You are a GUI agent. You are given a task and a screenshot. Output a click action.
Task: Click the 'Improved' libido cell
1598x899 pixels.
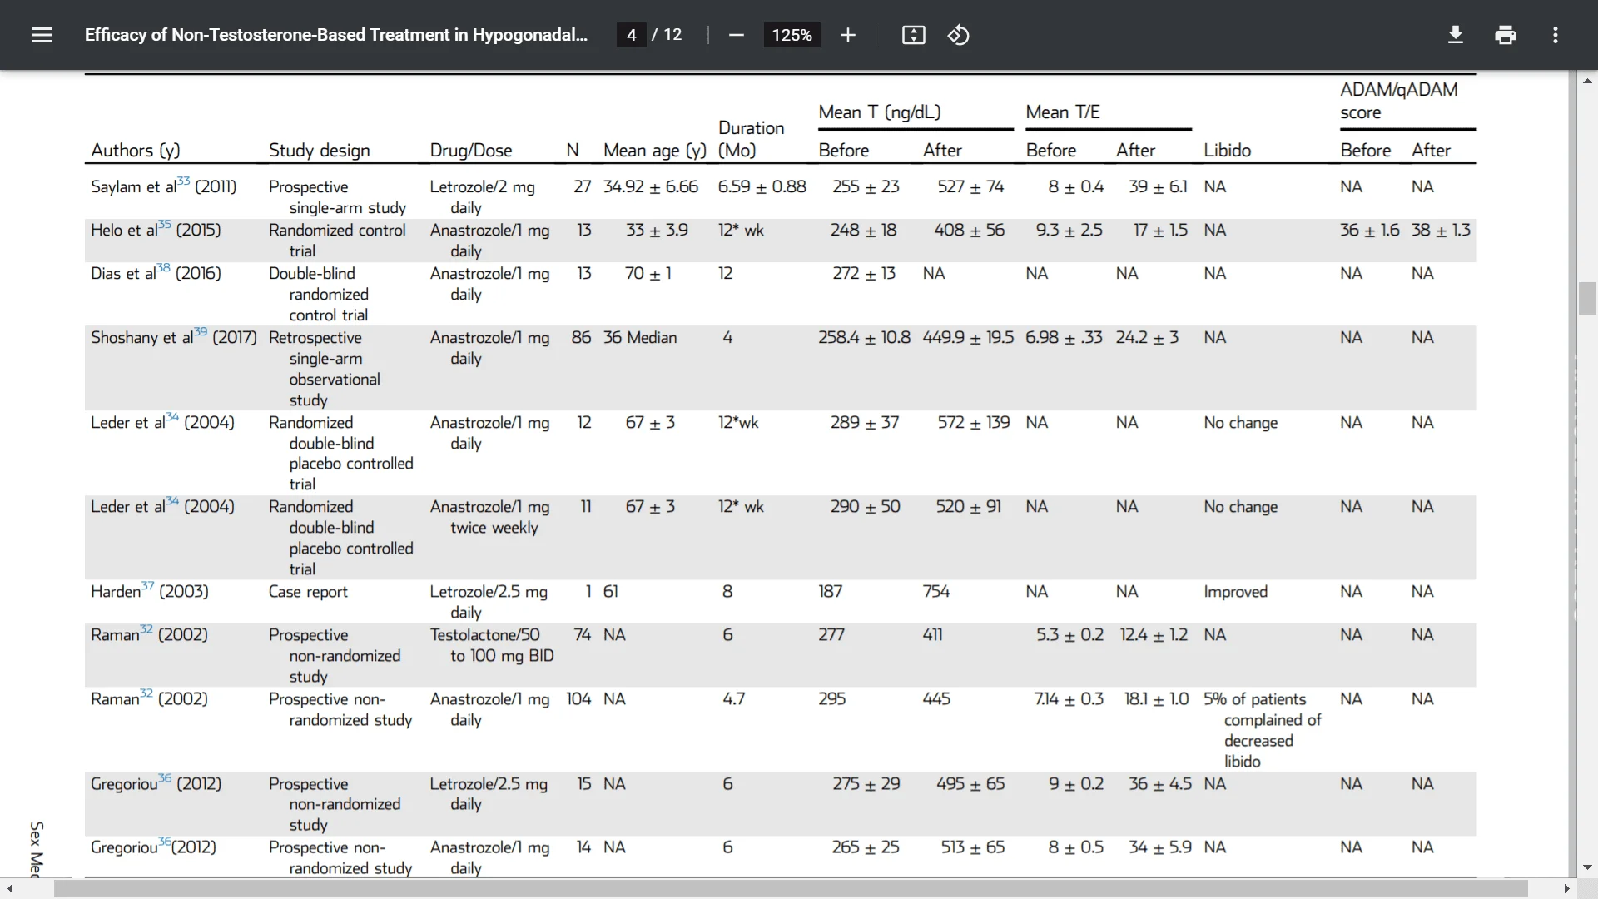tap(1236, 592)
